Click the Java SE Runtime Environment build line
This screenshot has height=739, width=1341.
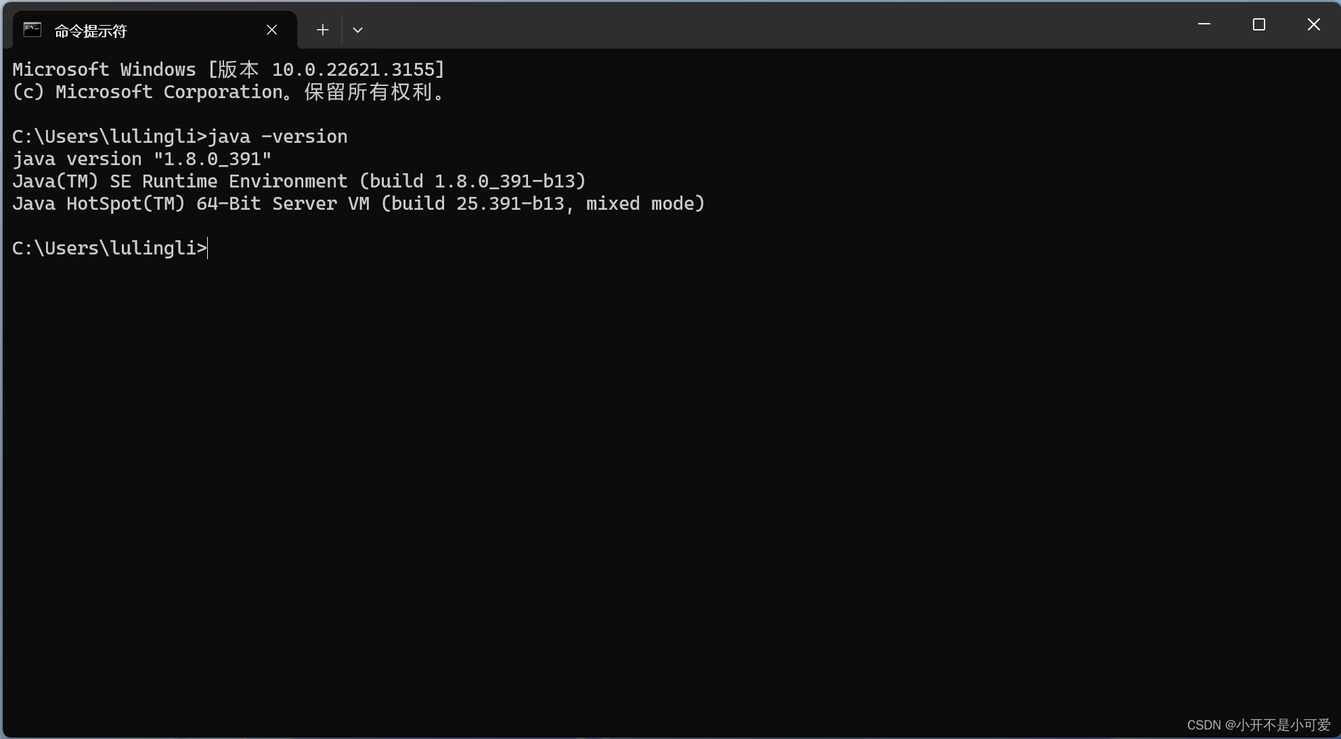[298, 181]
